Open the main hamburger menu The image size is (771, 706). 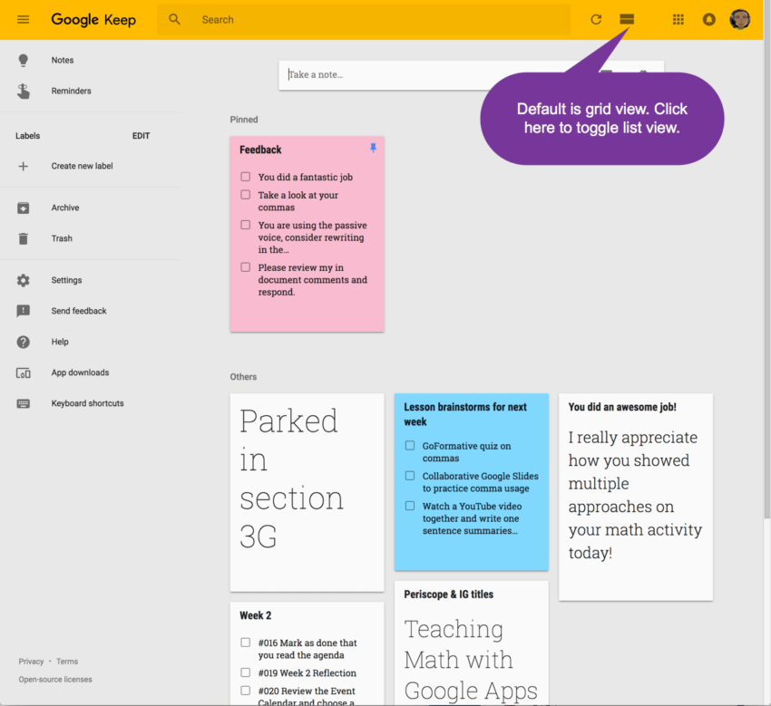[24, 19]
